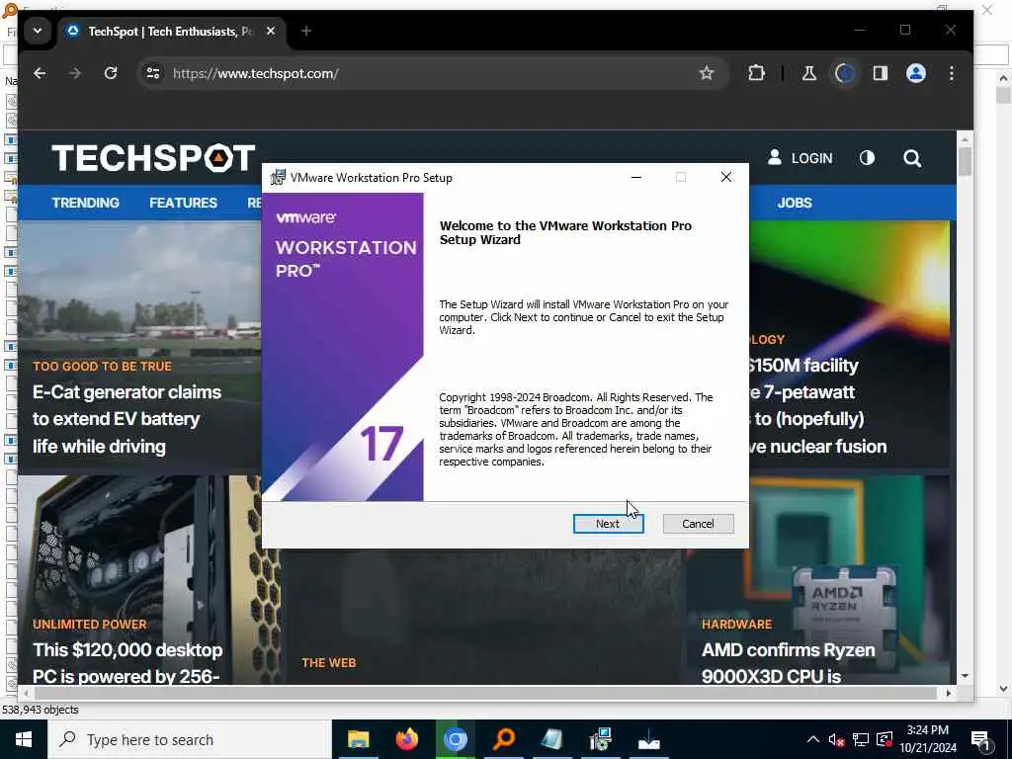Click the page scroll down arrow
This screenshot has height=759, width=1012.
coord(965,676)
